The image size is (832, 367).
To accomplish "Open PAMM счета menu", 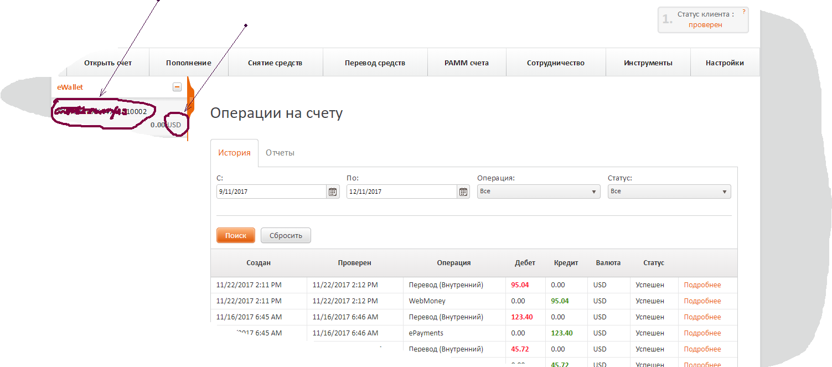I will click(467, 63).
